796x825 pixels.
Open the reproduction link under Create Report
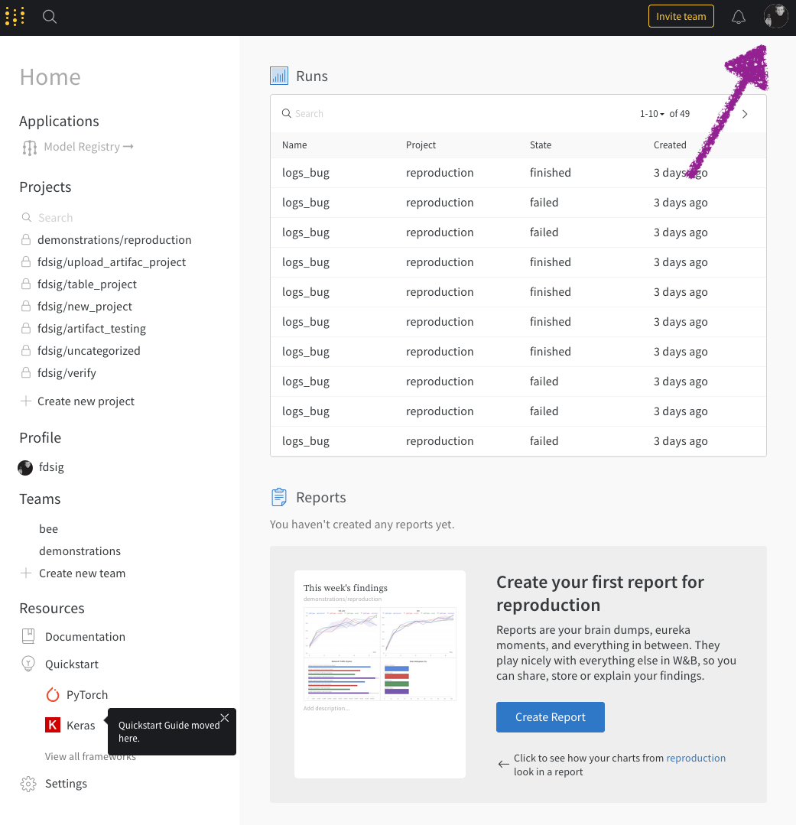point(696,758)
